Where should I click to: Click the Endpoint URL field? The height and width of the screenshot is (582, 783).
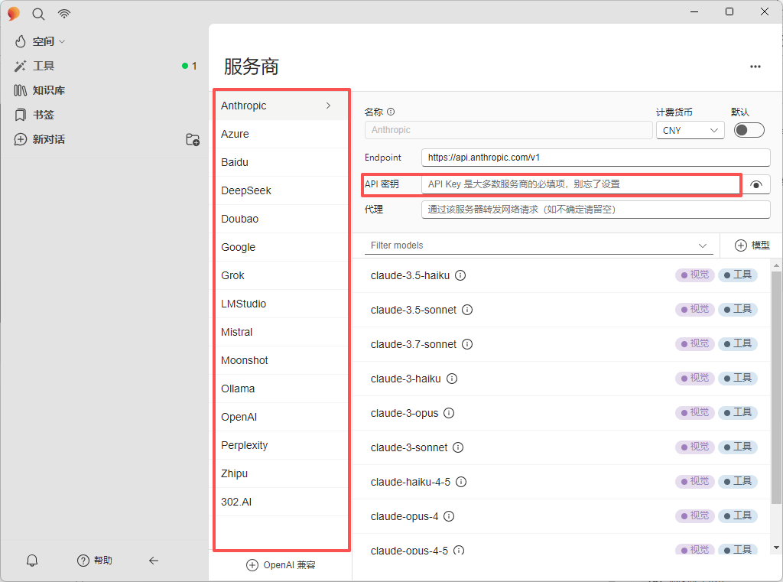[x=596, y=158]
